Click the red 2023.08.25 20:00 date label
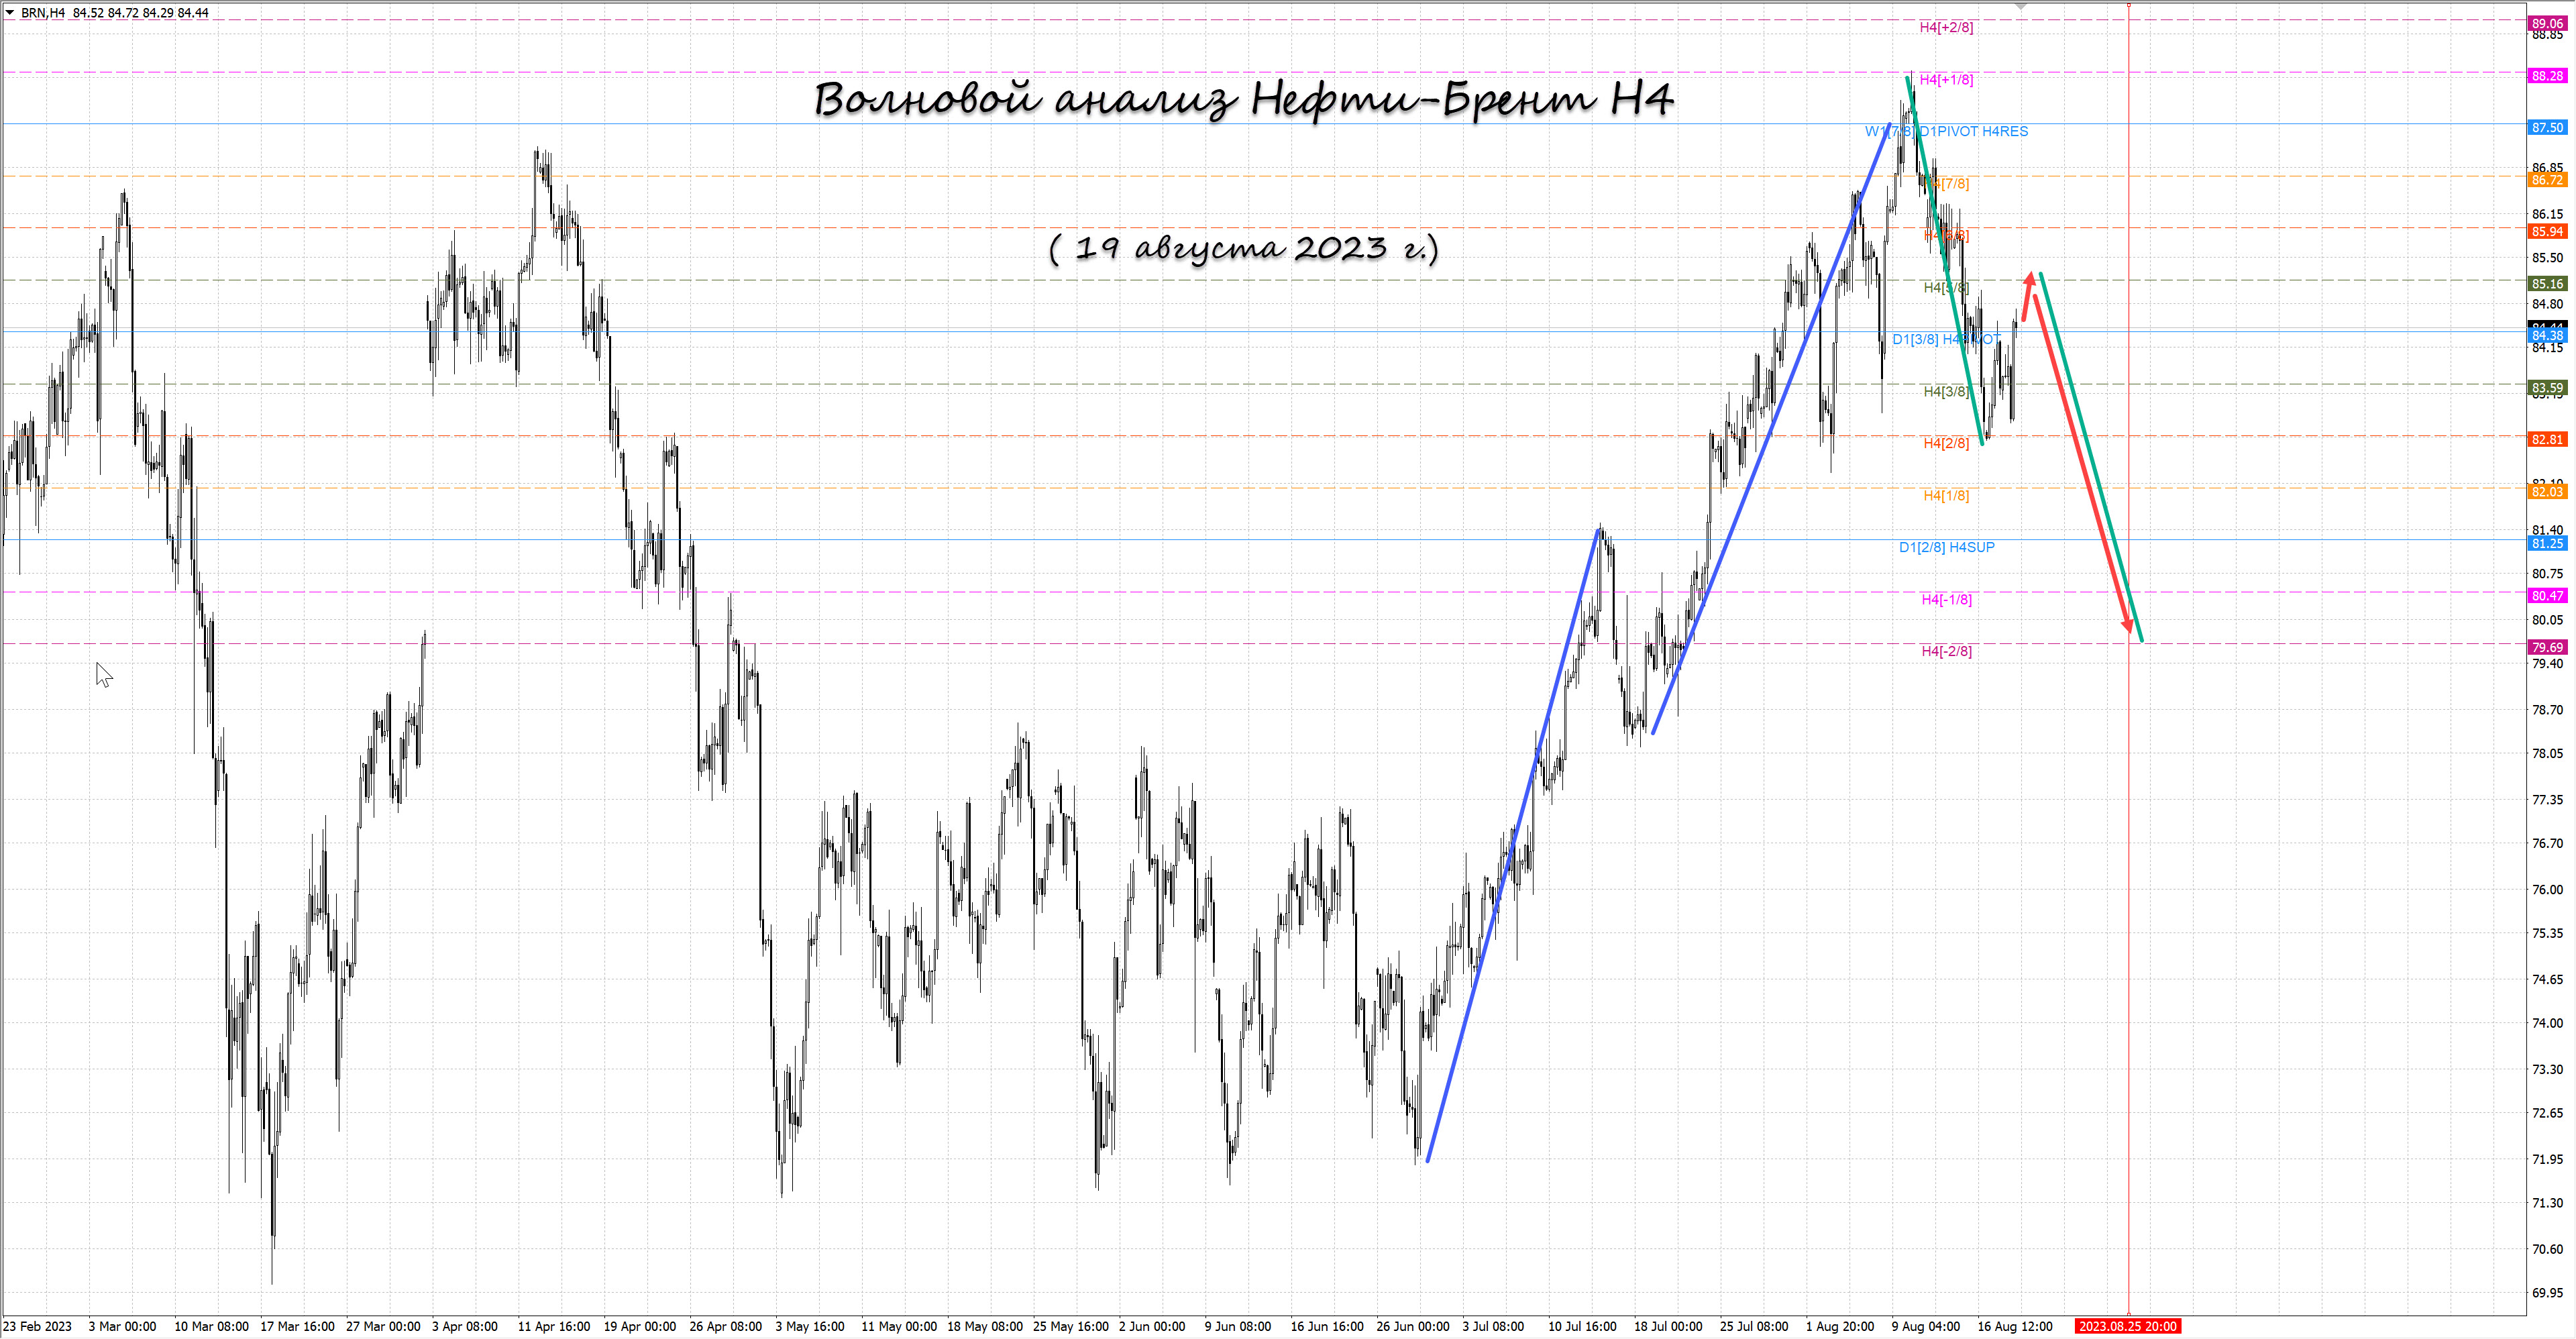Screen dimensions: 2576x1339 click(2127, 1326)
